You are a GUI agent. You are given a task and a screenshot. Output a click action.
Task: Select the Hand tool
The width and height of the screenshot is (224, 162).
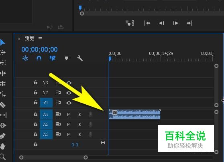pos(3,146)
